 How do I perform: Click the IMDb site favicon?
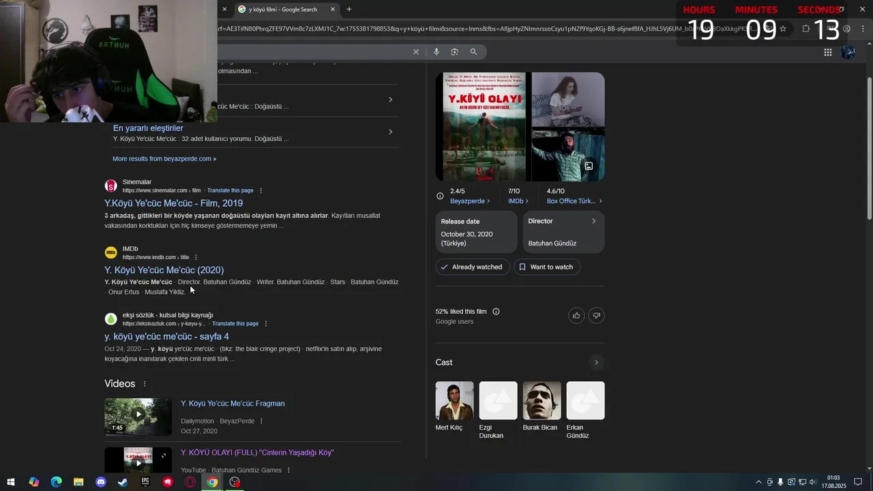pyautogui.click(x=110, y=253)
